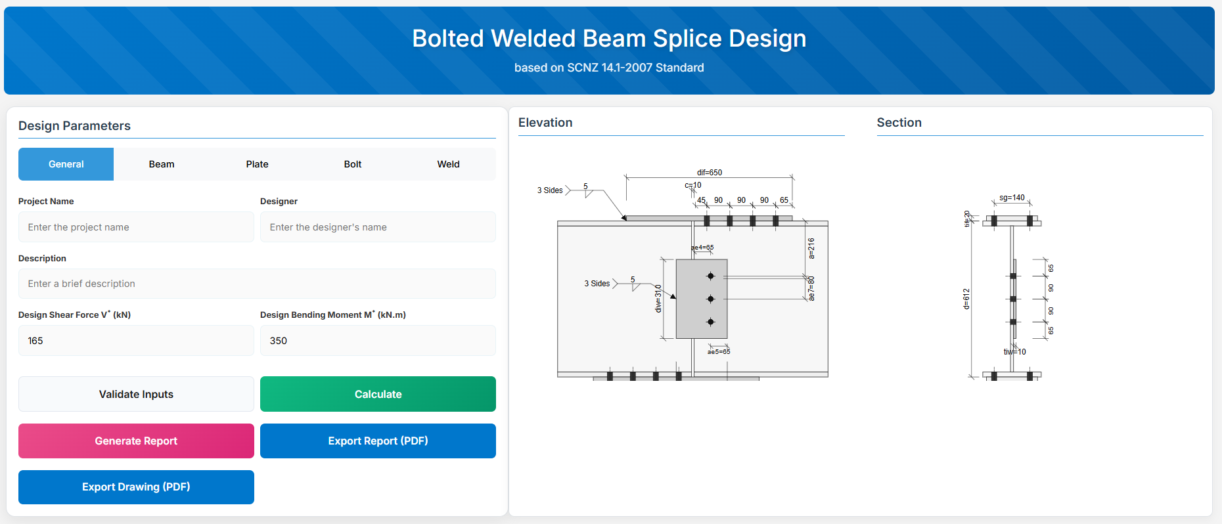
Task: Select the Design Shear Force field
Action: (x=136, y=341)
